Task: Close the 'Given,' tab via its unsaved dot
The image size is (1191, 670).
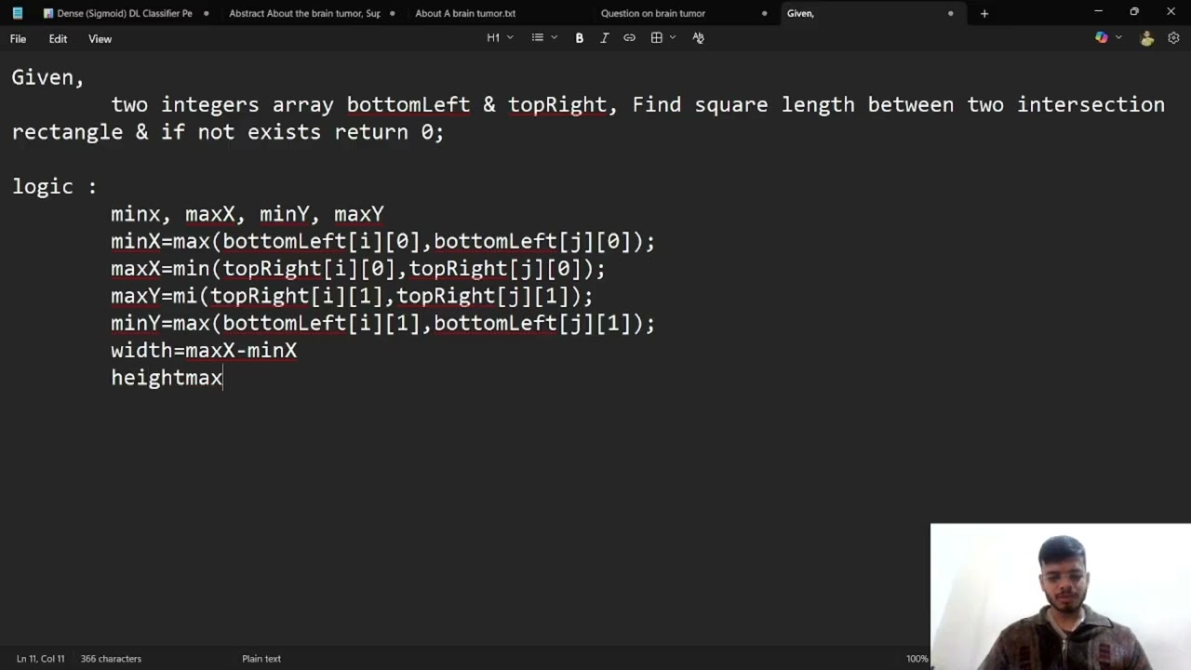Action: (950, 13)
